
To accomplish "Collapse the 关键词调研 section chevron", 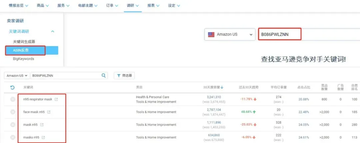I will pos(53,31).
